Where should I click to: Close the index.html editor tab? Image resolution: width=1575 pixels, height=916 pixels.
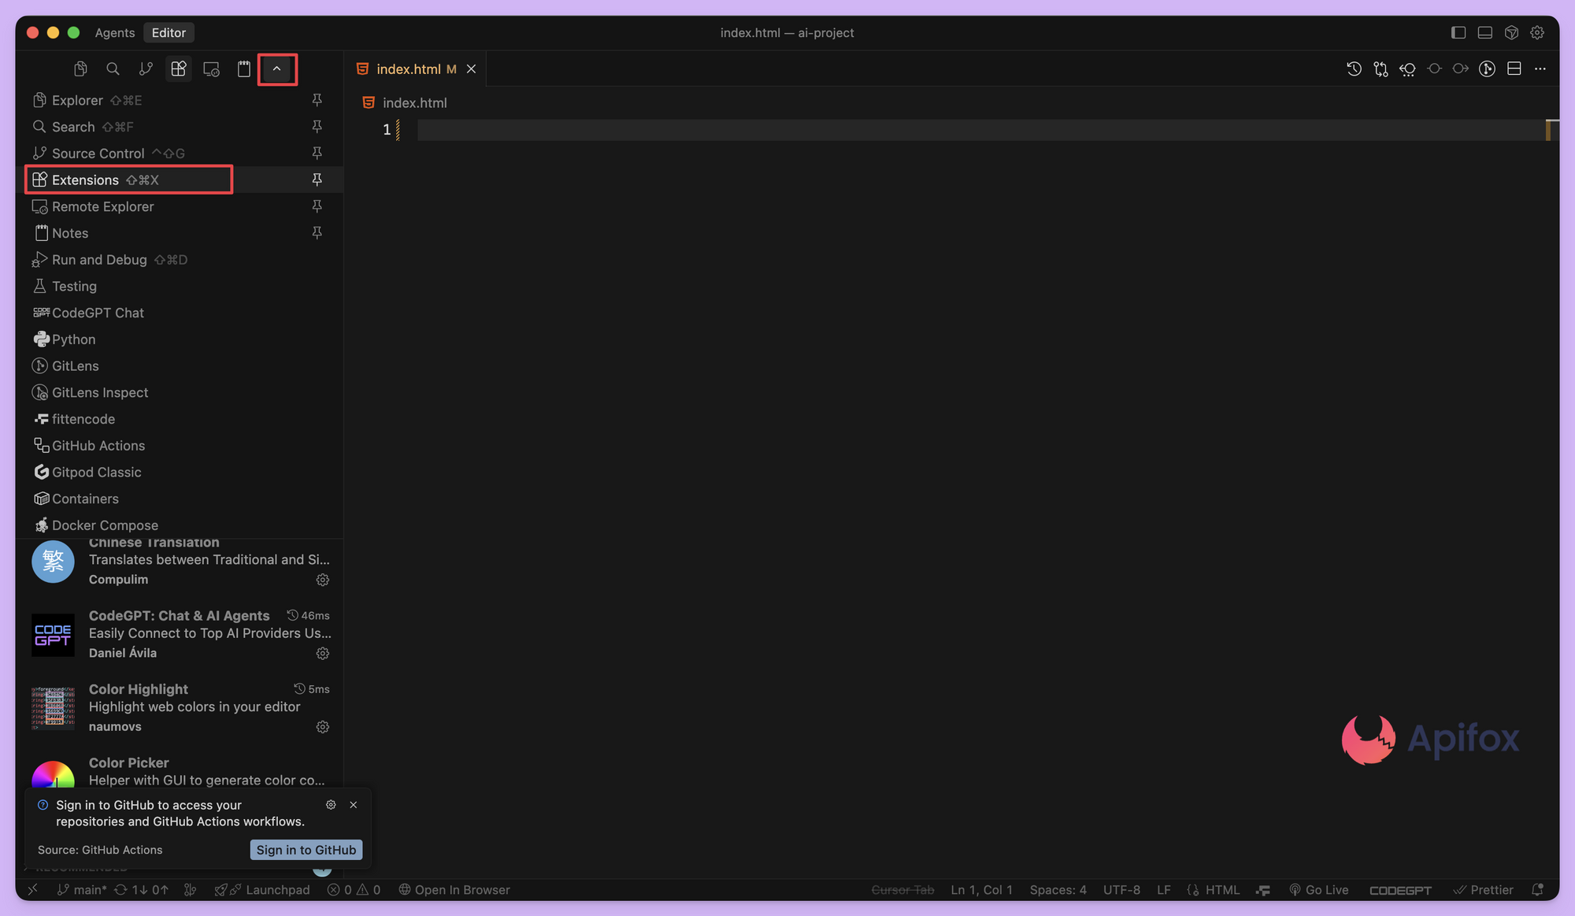(x=471, y=69)
